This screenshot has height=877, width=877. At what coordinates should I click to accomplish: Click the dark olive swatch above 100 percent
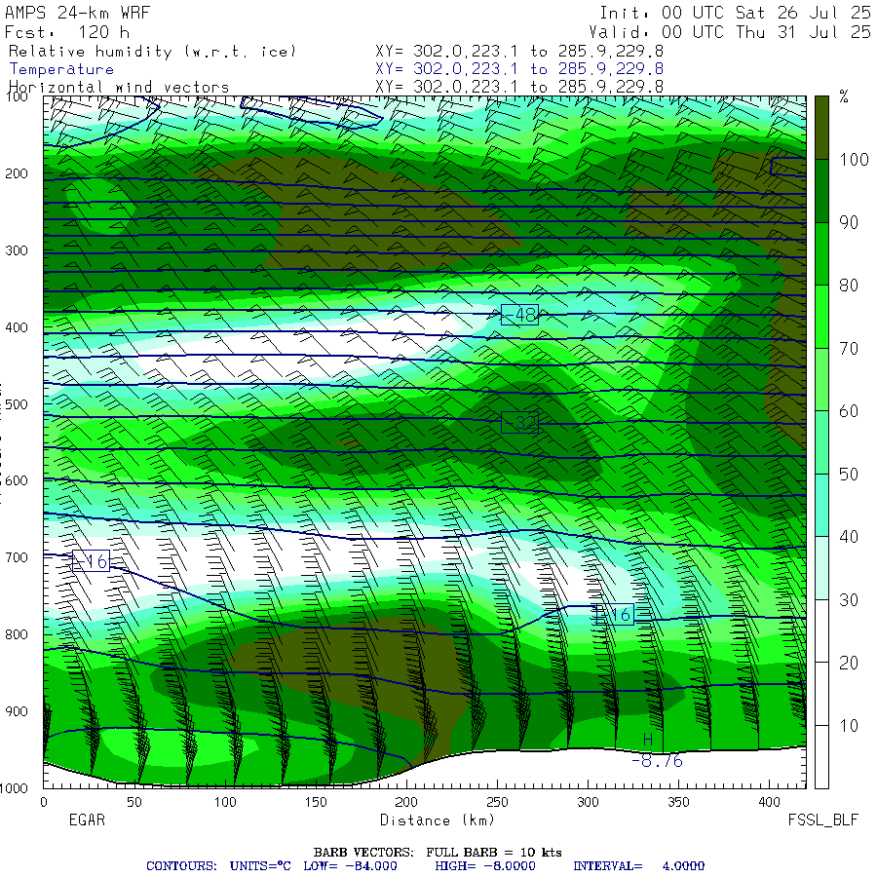(x=821, y=128)
